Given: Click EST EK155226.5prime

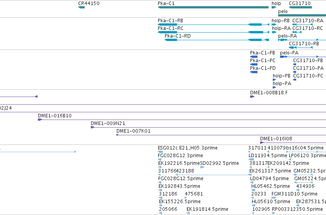Looking at the screenshot, I should (161, 206).
